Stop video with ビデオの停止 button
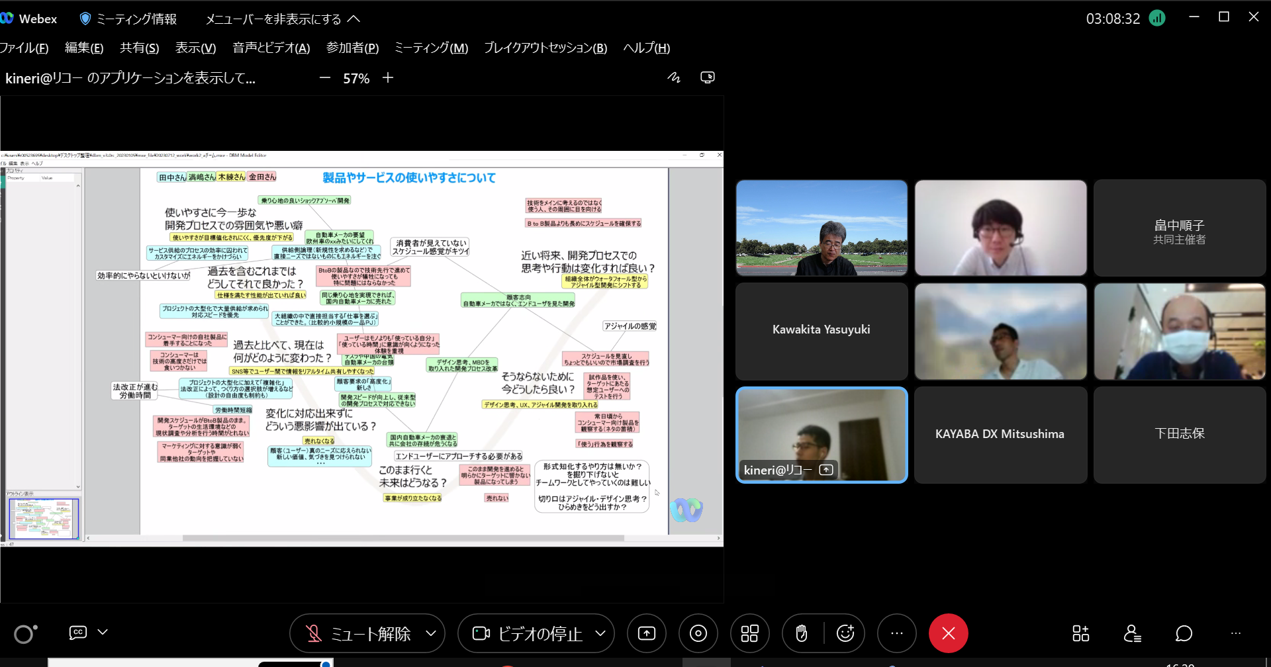 (x=528, y=633)
